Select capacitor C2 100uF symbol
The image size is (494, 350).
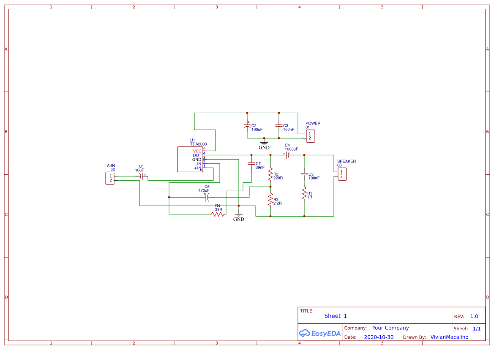(247, 125)
